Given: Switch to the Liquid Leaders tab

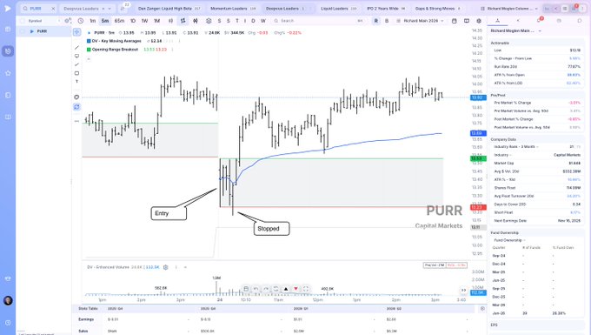Looking at the screenshot, I should (338, 9).
